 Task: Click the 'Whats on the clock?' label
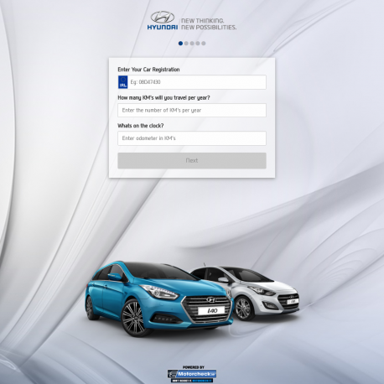[141, 126]
